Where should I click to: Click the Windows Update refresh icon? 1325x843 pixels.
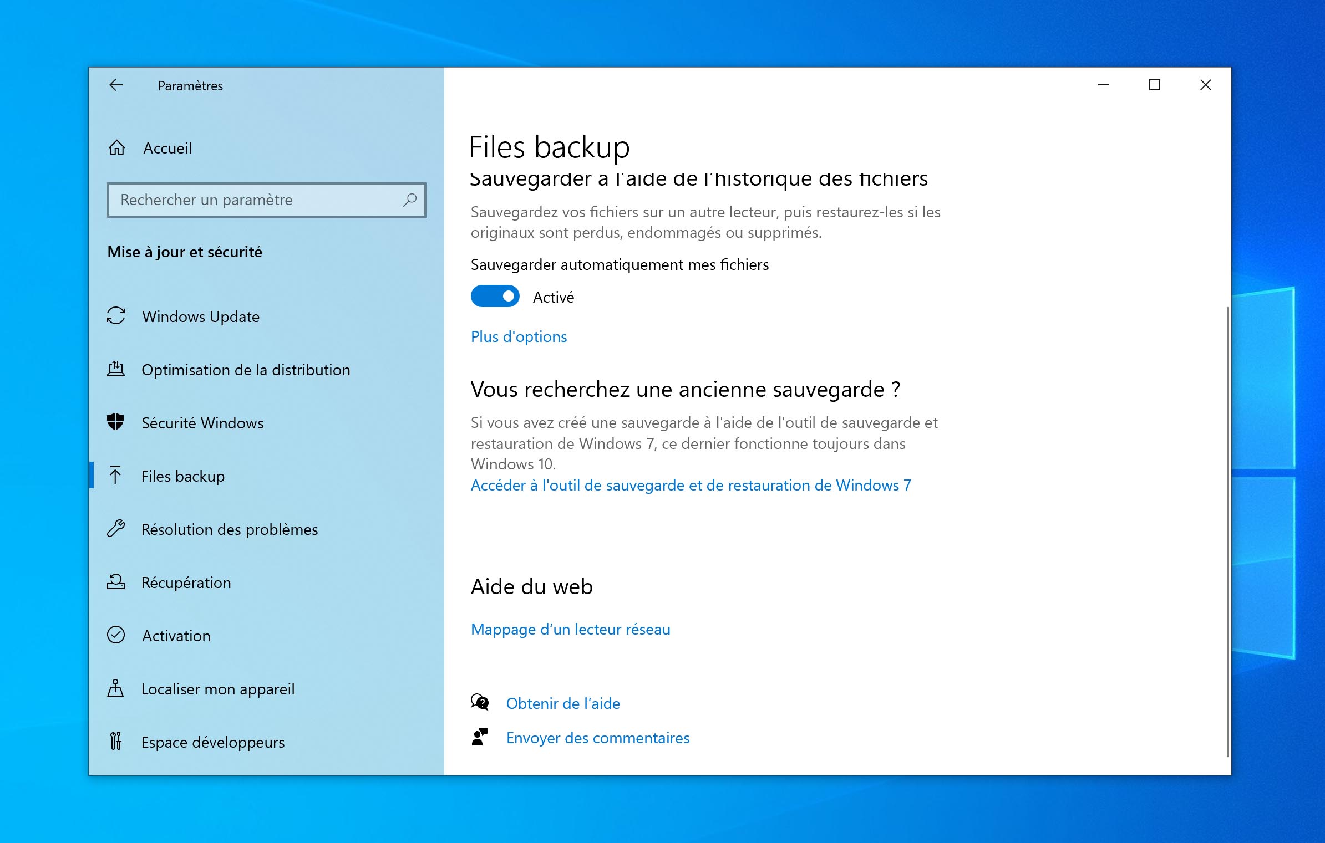[116, 316]
